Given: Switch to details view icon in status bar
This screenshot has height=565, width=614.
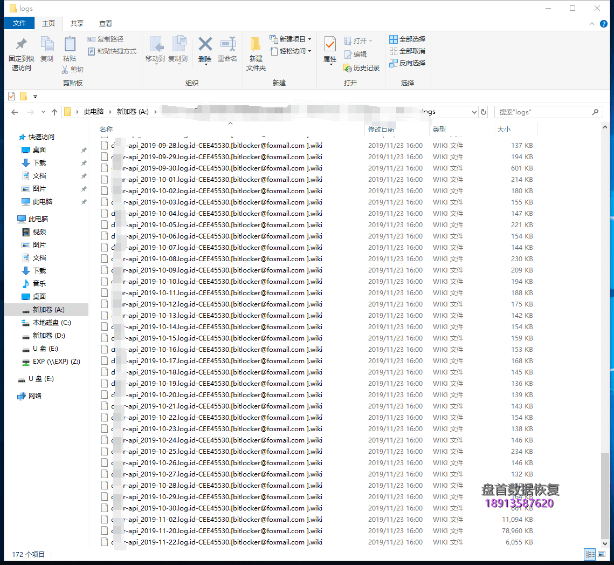Looking at the screenshot, I should [590, 554].
